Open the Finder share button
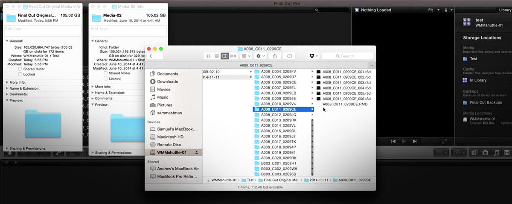Image resolution: width=512 pixels, height=204 pixels. coord(275,56)
